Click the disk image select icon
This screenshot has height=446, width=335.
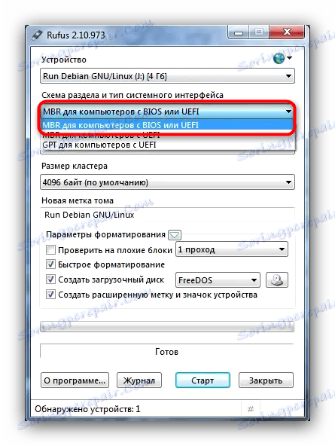coord(277,280)
